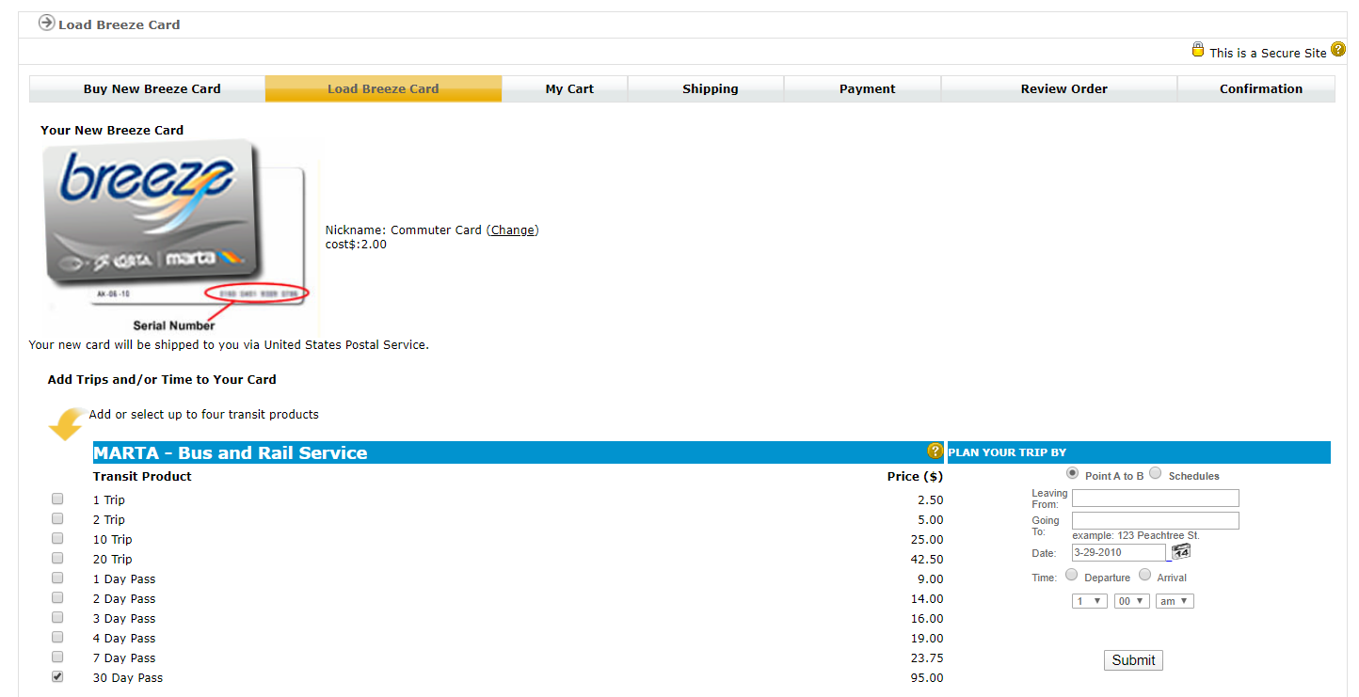Open the minutes dropdown
Screen dimensions: 1359x697
1132,601
